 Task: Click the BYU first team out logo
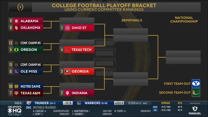pyautogui.click(x=196, y=84)
